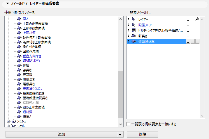
Task: Click roof icon beside 辺材質
Action: click(19, 112)
